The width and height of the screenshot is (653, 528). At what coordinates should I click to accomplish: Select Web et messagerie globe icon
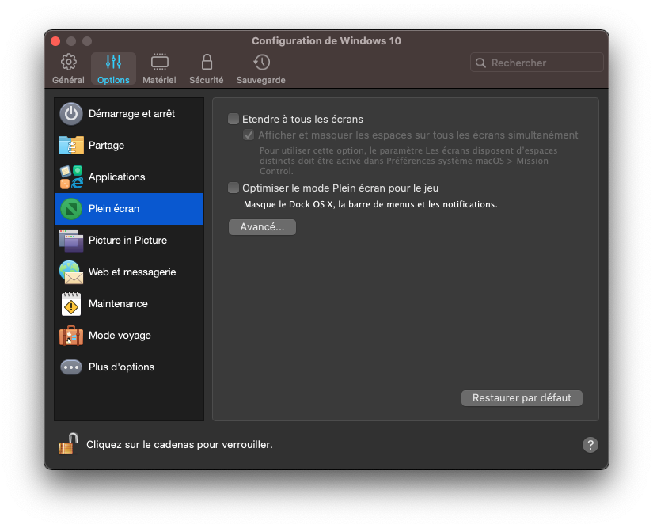click(x=71, y=272)
